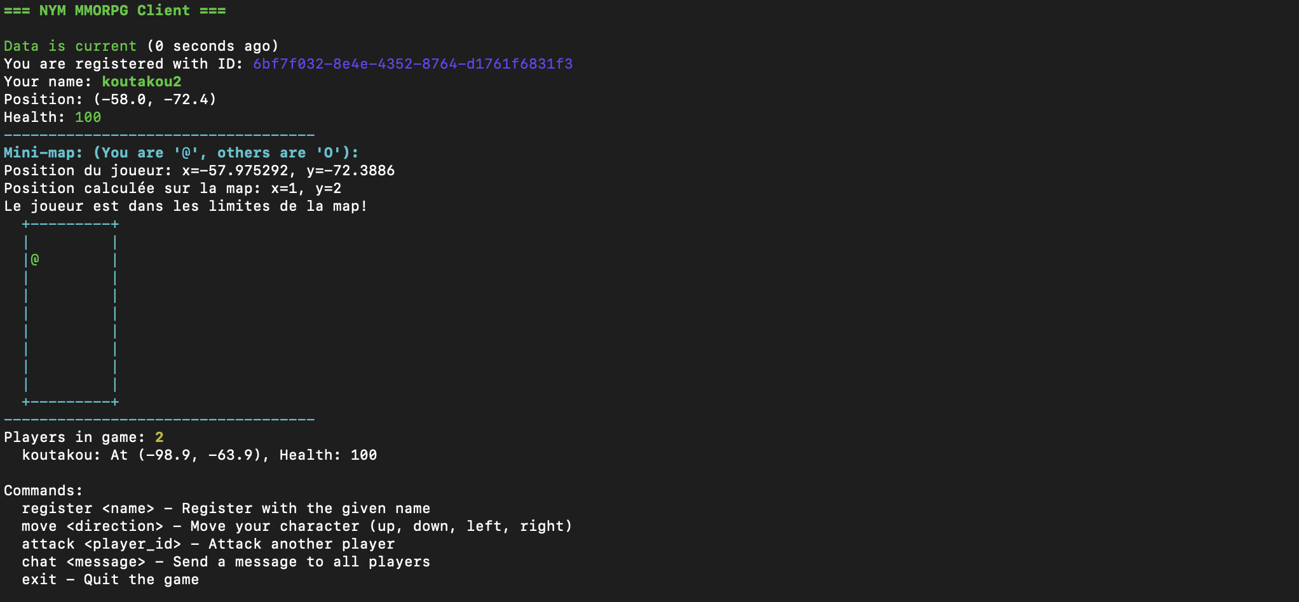Viewport: 1299px width, 602px height.
Task: Click the 'exit - Quit the game' line
Action: click(x=110, y=580)
